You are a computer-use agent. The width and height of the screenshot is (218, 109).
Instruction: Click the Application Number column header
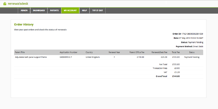coord(69,52)
